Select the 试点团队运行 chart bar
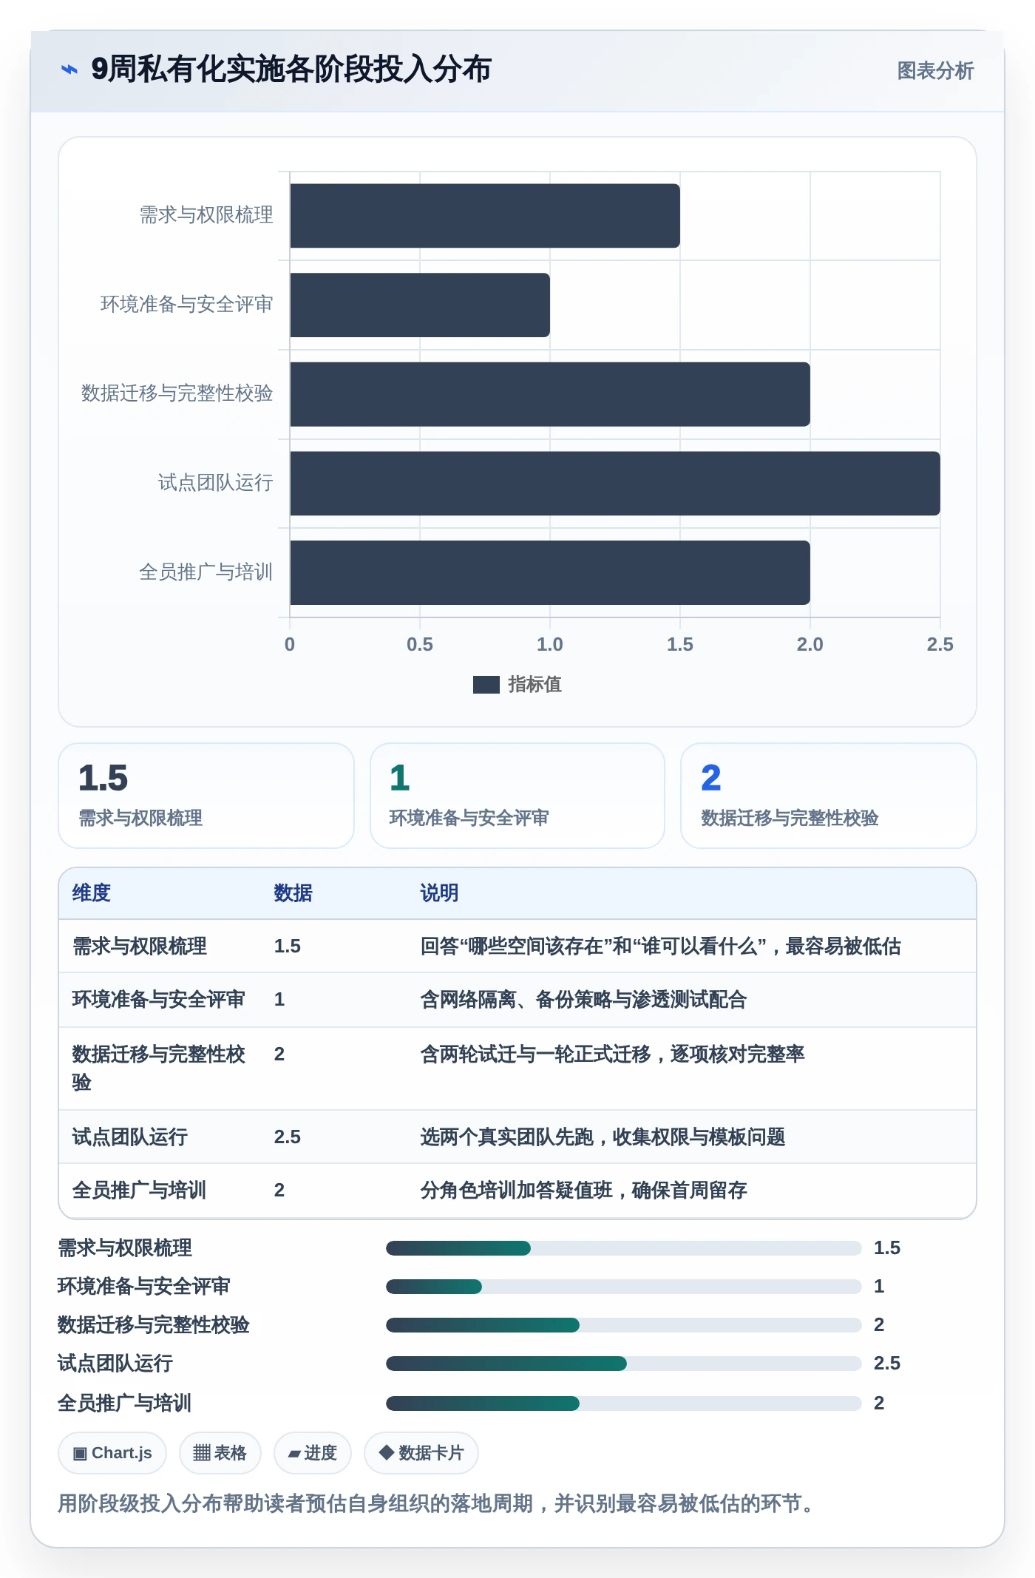 pyautogui.click(x=615, y=484)
